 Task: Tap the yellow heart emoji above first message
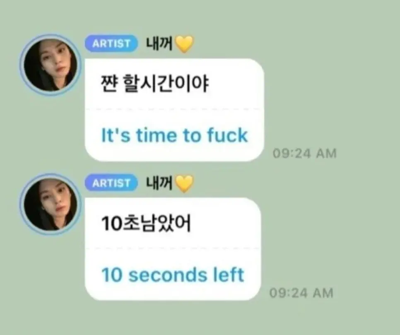pos(185,44)
